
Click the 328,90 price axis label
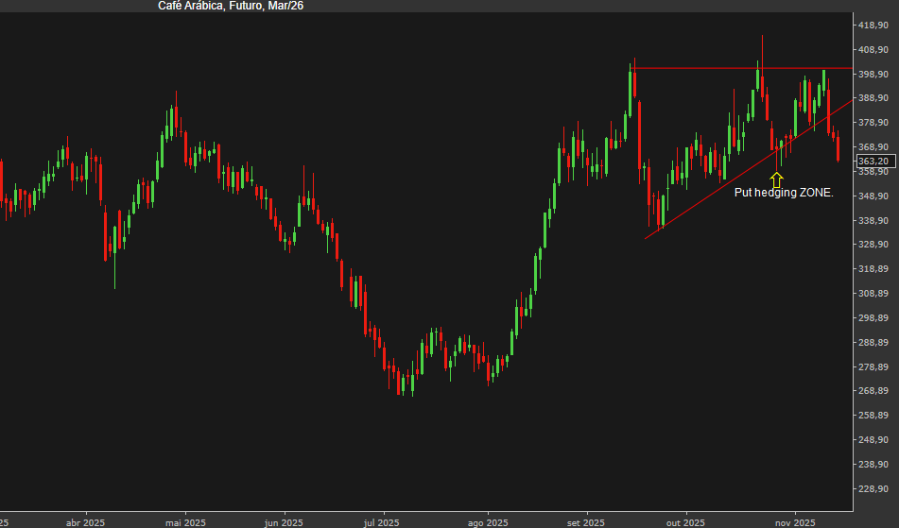pyautogui.click(x=873, y=245)
